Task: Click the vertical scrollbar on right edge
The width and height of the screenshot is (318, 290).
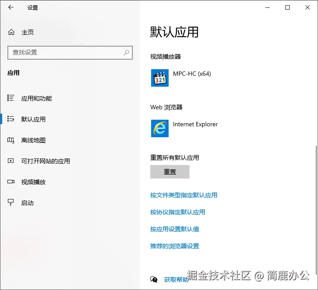Action: (316, 211)
